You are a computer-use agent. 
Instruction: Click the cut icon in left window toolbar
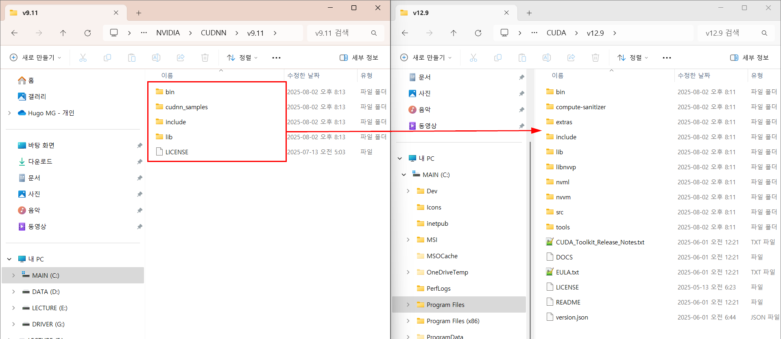(83, 58)
